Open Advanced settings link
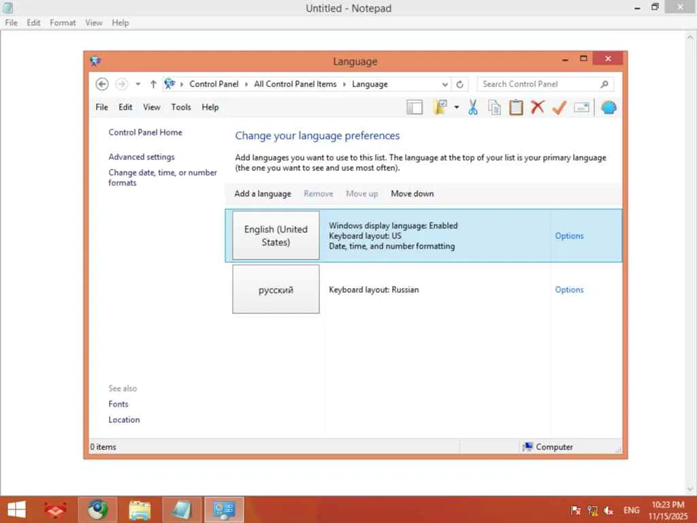697x523 pixels. pyautogui.click(x=142, y=157)
